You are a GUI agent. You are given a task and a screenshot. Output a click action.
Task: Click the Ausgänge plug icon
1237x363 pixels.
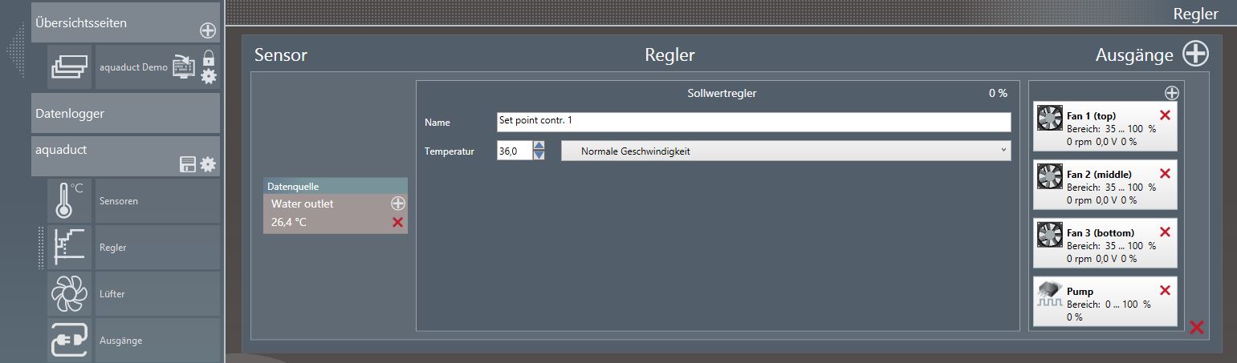pos(71,340)
